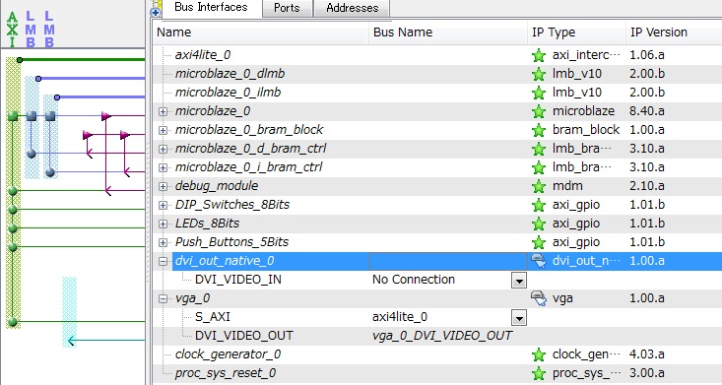Click the axi_gpio type in LEDs_8Bits row
Viewport: 722px width, 385px height.
[x=575, y=225]
